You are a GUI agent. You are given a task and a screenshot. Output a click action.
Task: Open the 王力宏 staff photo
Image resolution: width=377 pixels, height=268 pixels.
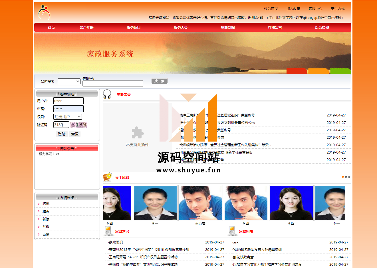coord(200,203)
